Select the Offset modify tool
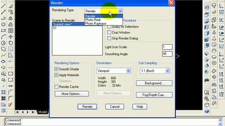The height and width of the screenshot is (126, 225). coord(11,24)
